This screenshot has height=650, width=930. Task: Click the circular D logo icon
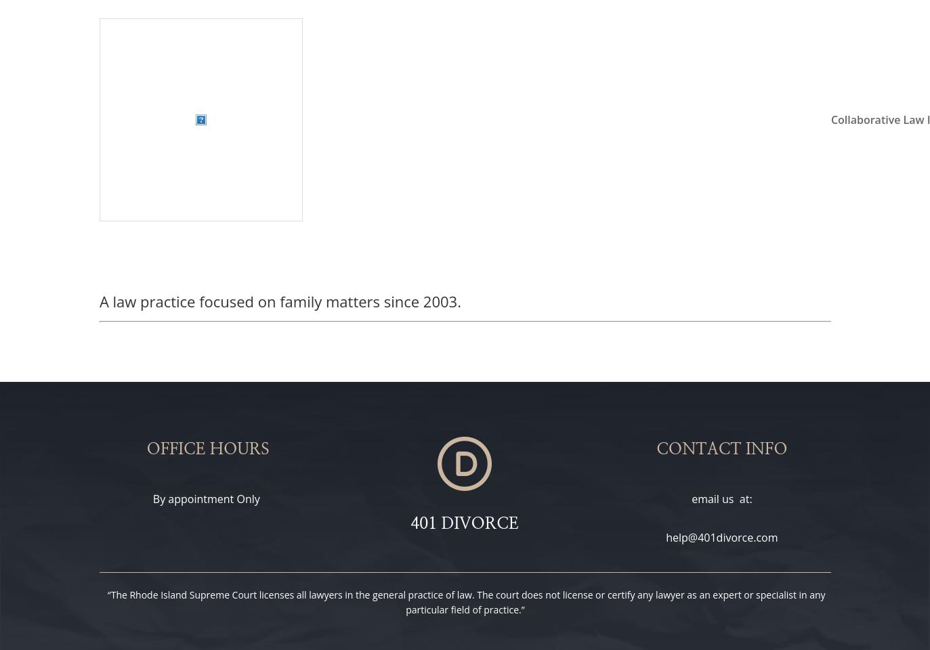[x=465, y=464]
